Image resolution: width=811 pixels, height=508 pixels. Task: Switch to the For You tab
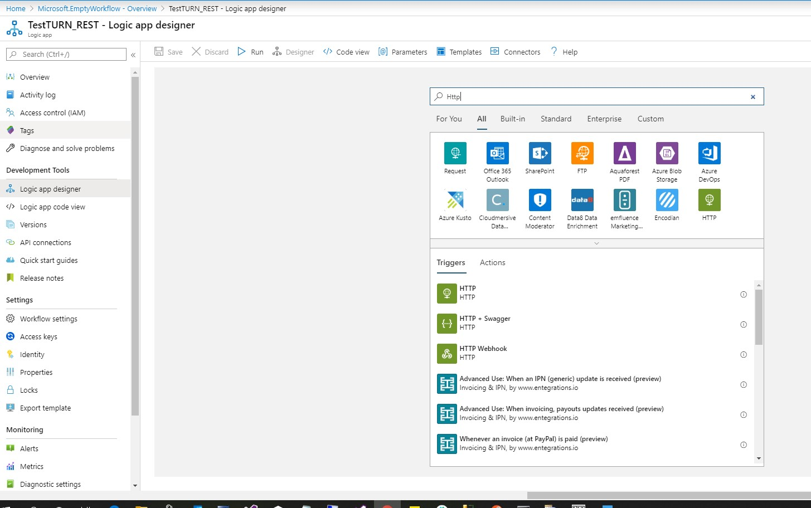[449, 119]
